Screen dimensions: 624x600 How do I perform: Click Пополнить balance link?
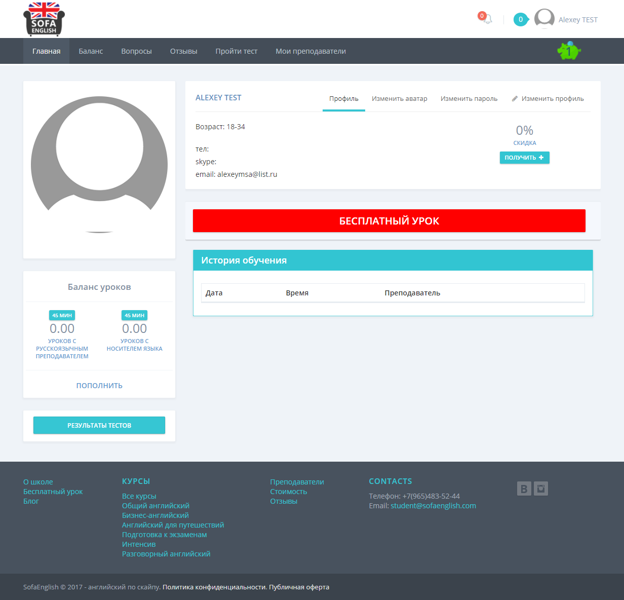coord(99,386)
